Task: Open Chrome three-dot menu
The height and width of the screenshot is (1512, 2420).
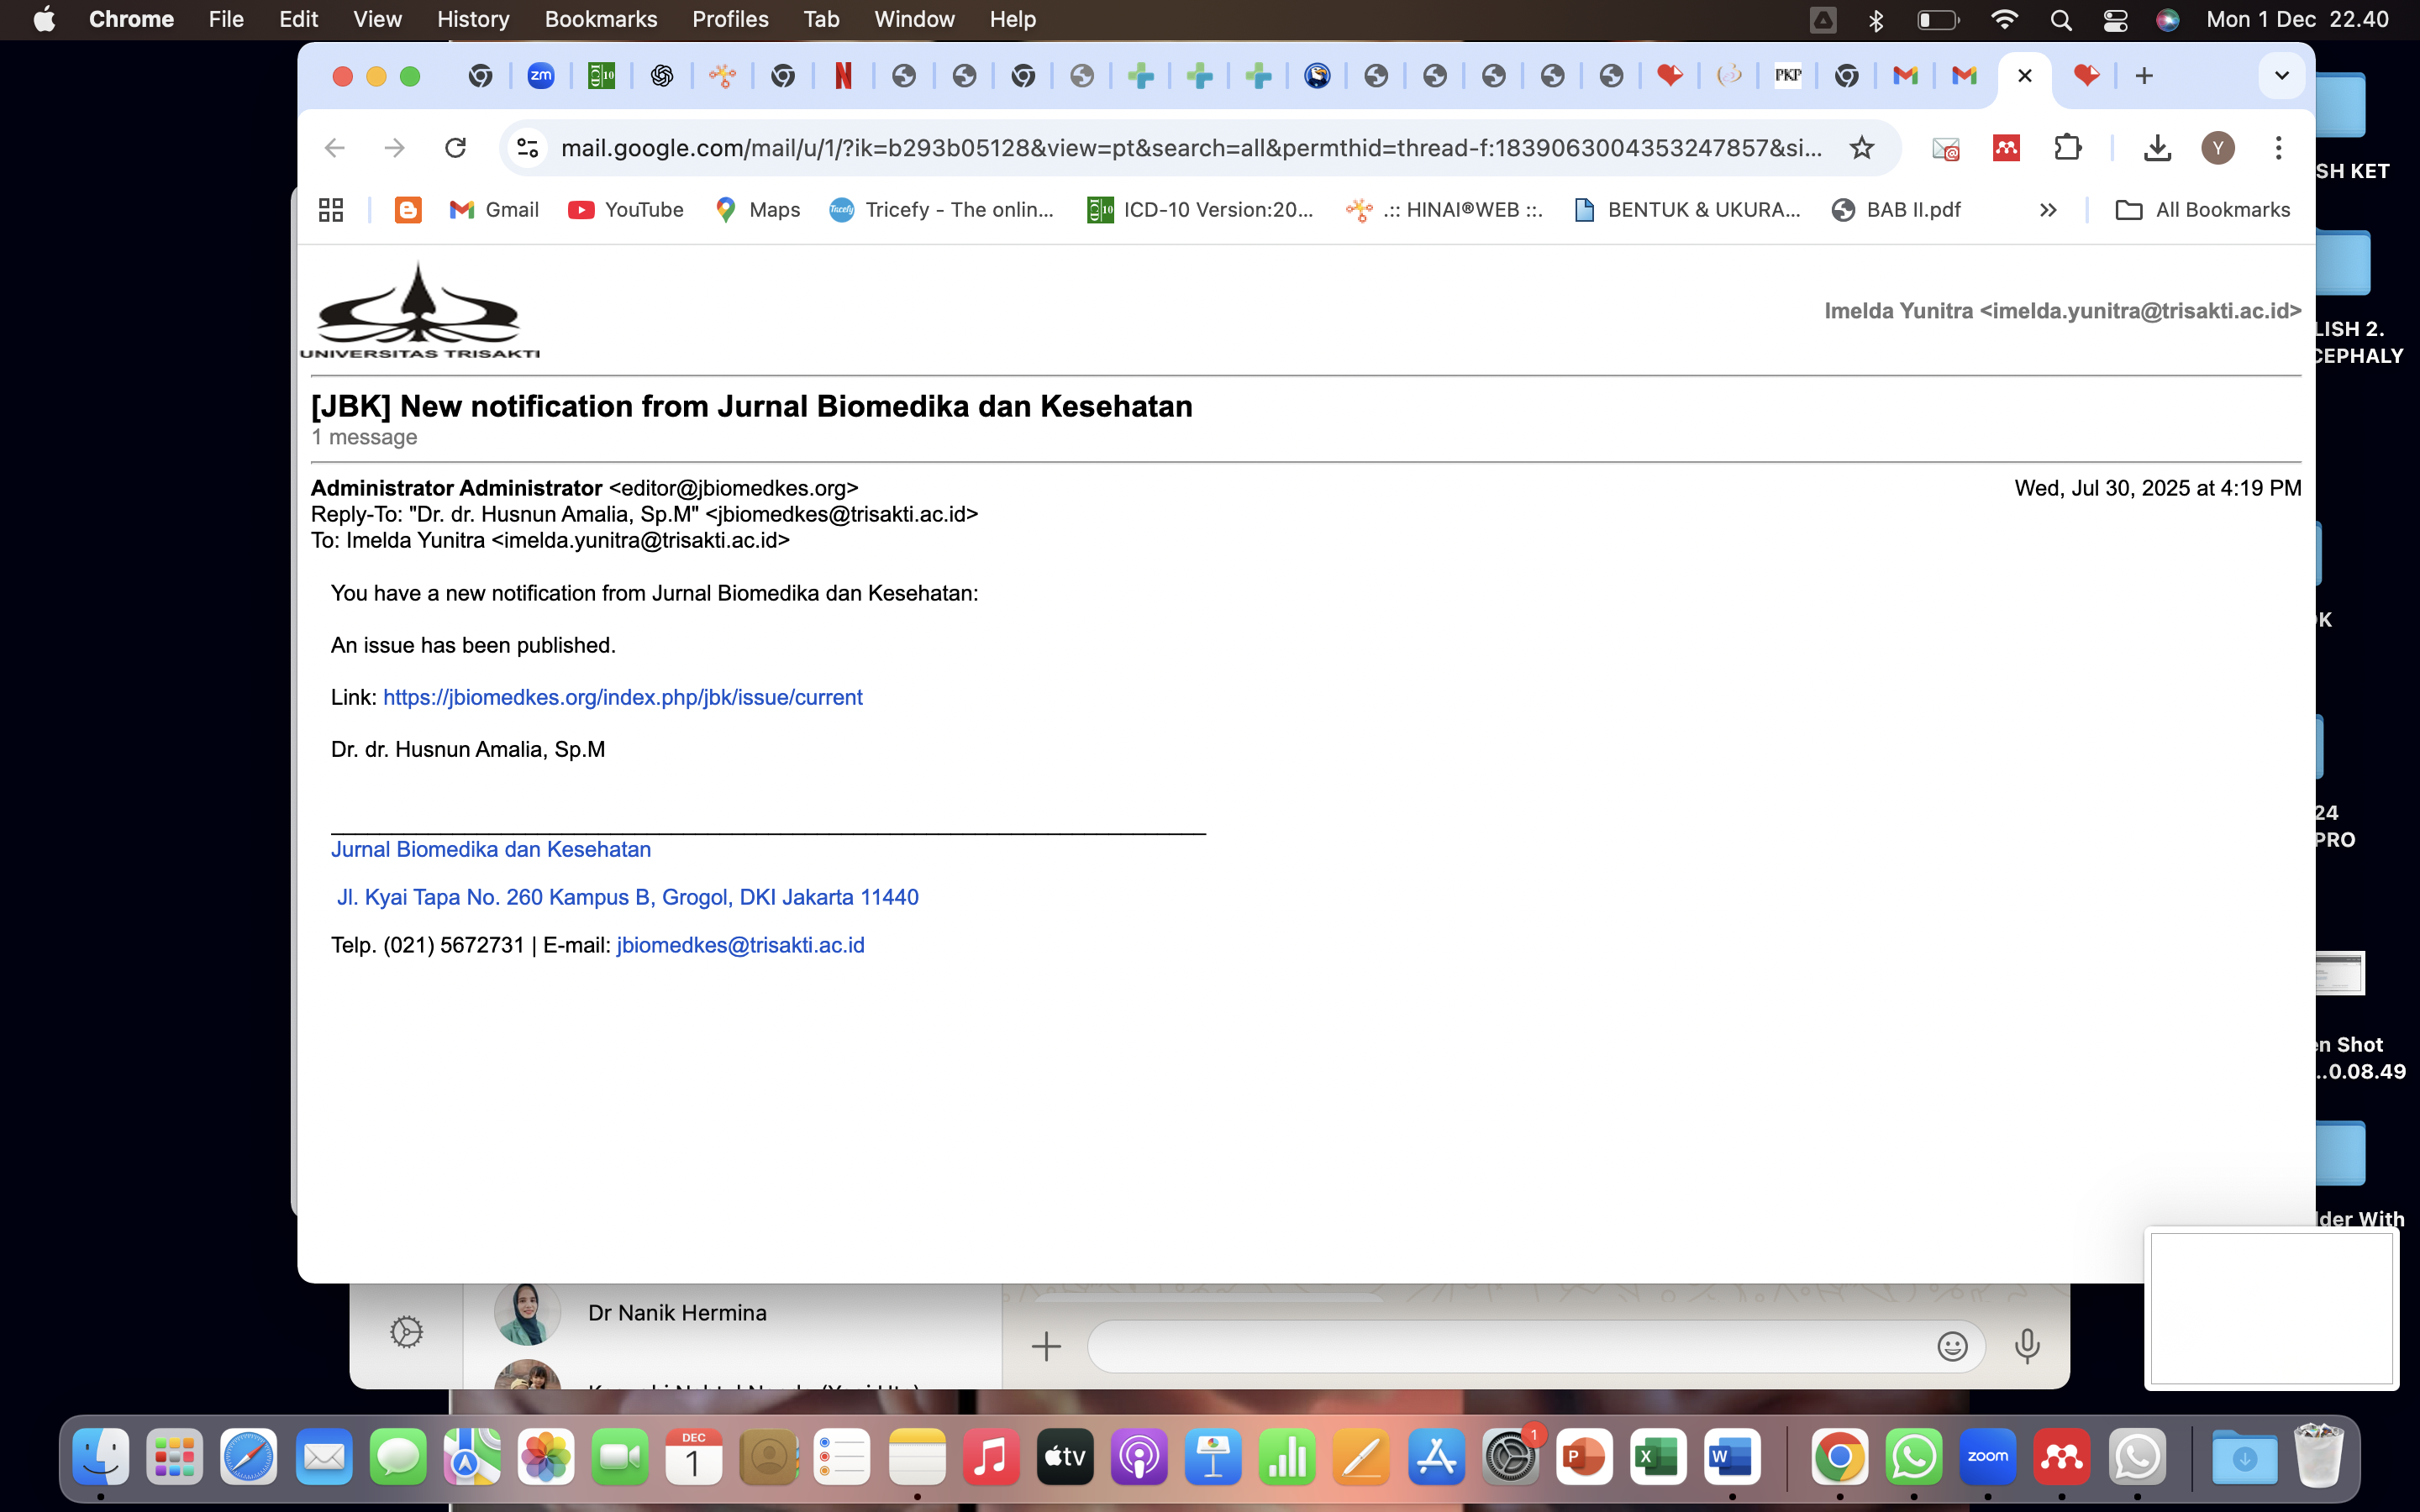Action: pos(2278,148)
